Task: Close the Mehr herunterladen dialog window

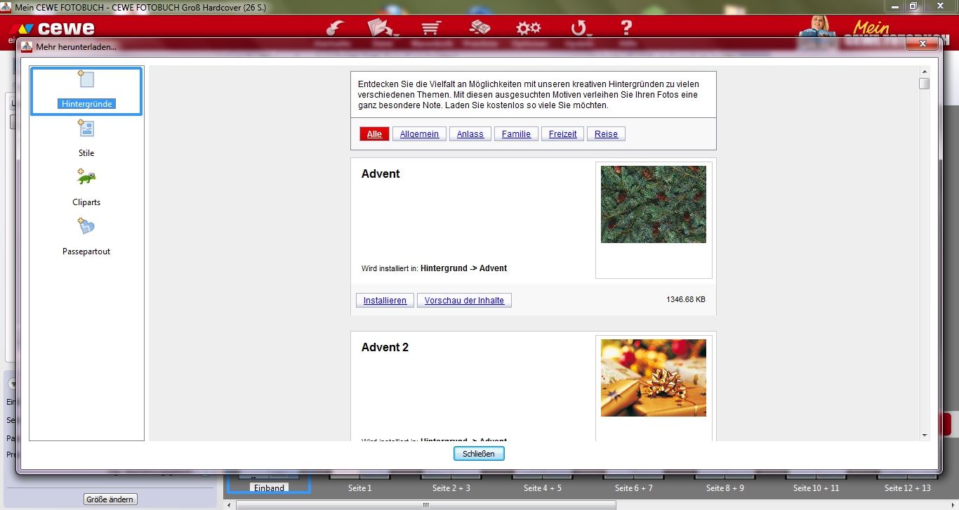Action: pyautogui.click(x=922, y=44)
